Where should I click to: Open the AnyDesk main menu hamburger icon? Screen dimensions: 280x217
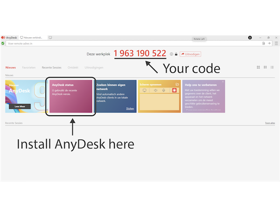click(276, 43)
